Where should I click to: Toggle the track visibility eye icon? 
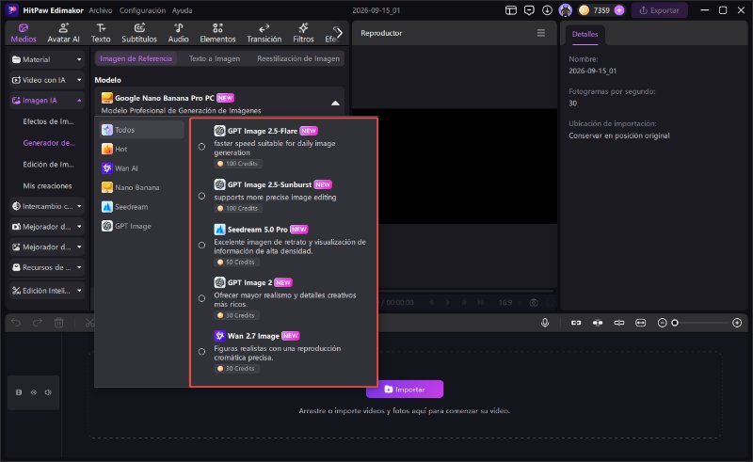click(34, 392)
